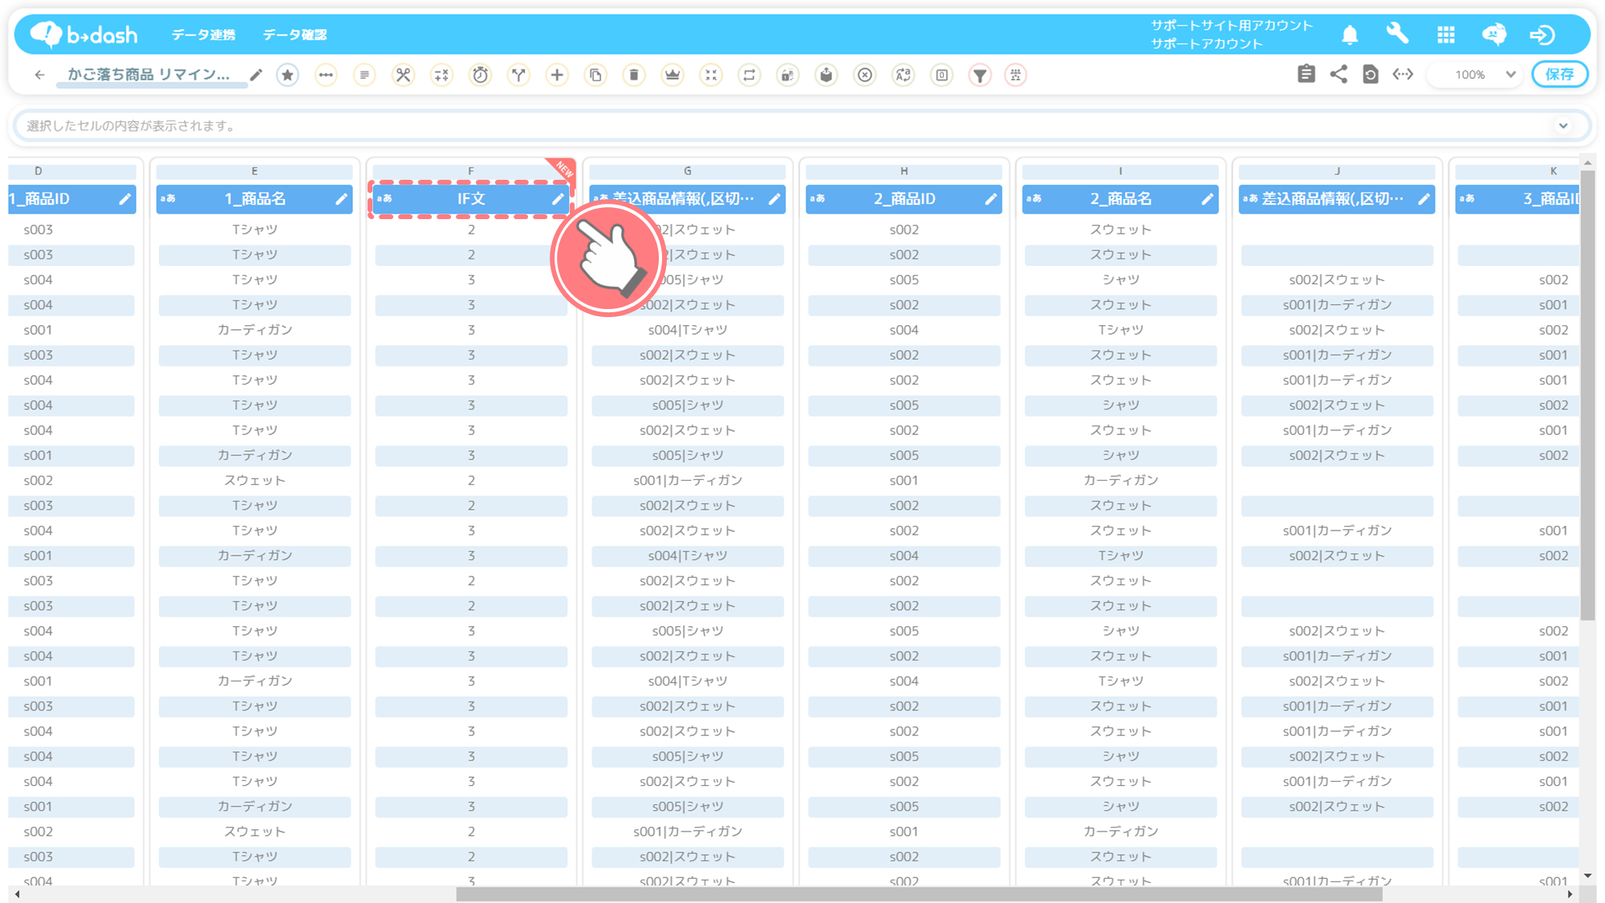Click the document restore history icon

[1371, 75]
